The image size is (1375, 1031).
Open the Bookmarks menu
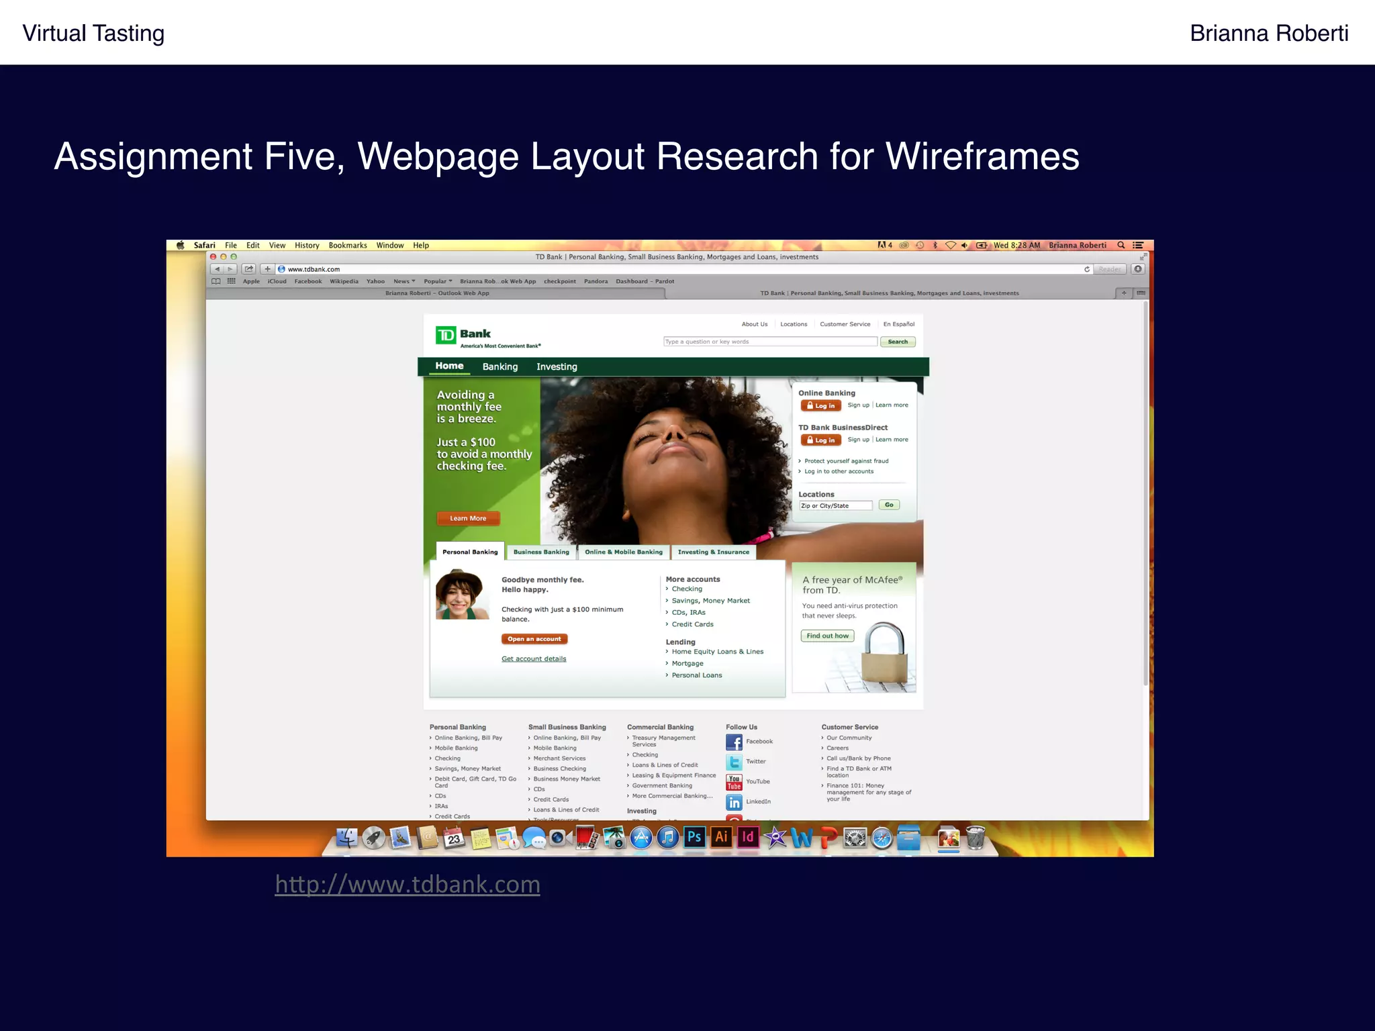(x=348, y=245)
